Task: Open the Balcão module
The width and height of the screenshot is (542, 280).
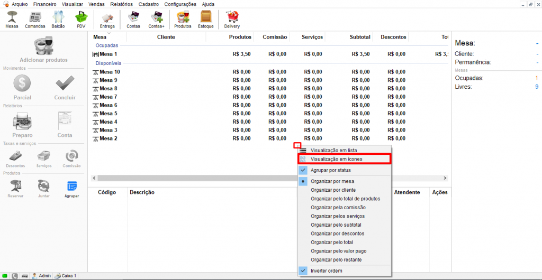Action: tap(58, 20)
